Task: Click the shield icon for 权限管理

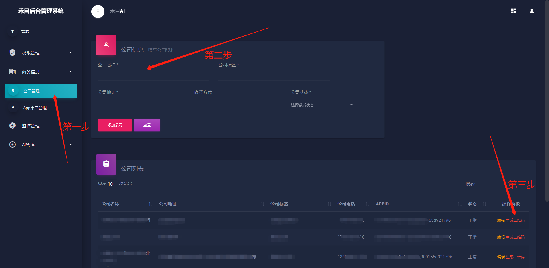Action: click(13, 53)
